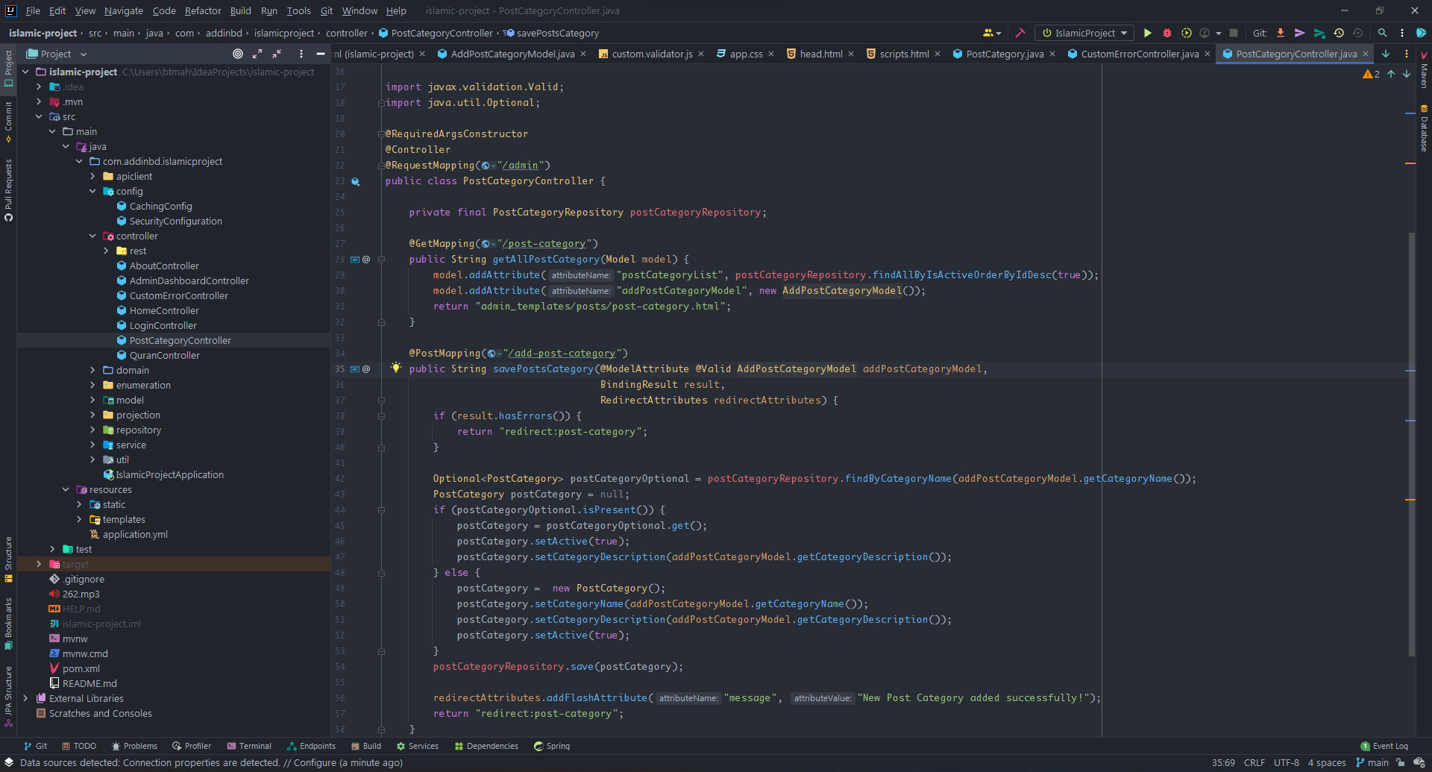Expand the .idea folder

click(x=39, y=87)
